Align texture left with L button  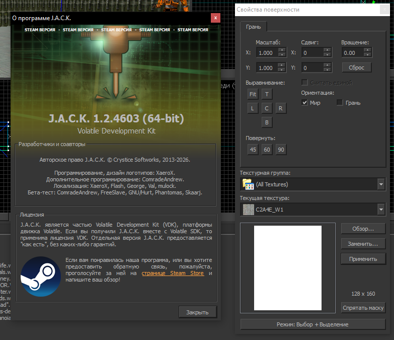point(253,108)
